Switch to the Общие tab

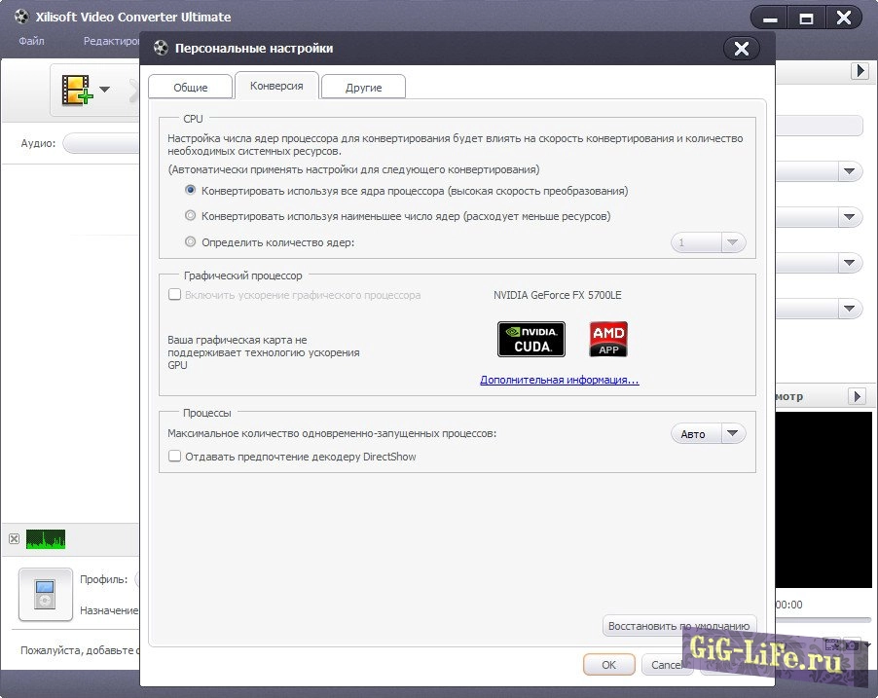(x=191, y=88)
